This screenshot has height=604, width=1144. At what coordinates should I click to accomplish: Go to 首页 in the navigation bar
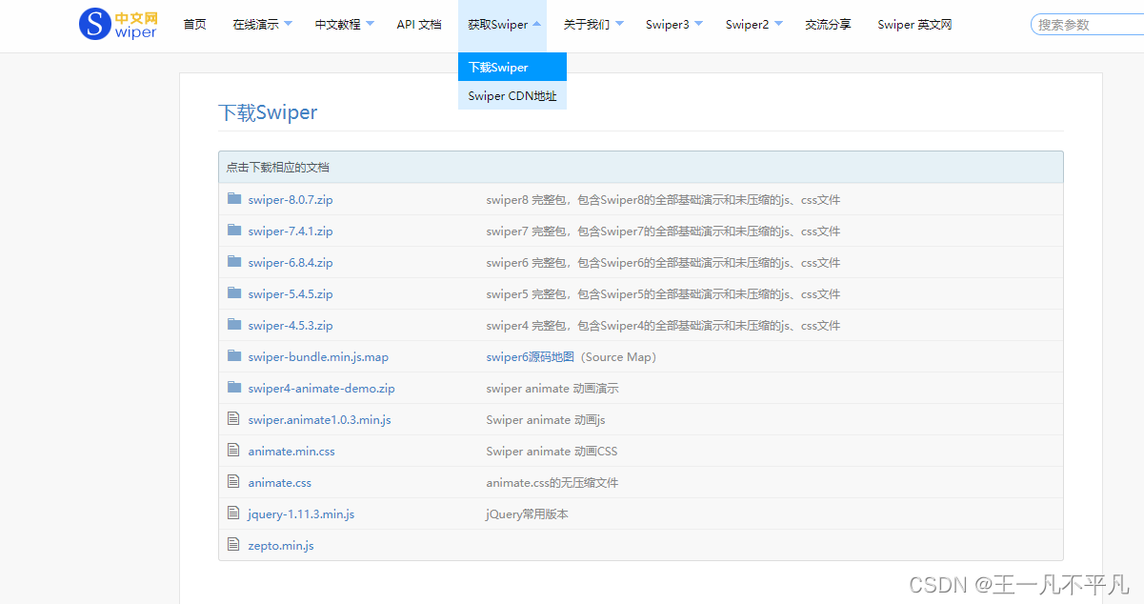point(194,25)
